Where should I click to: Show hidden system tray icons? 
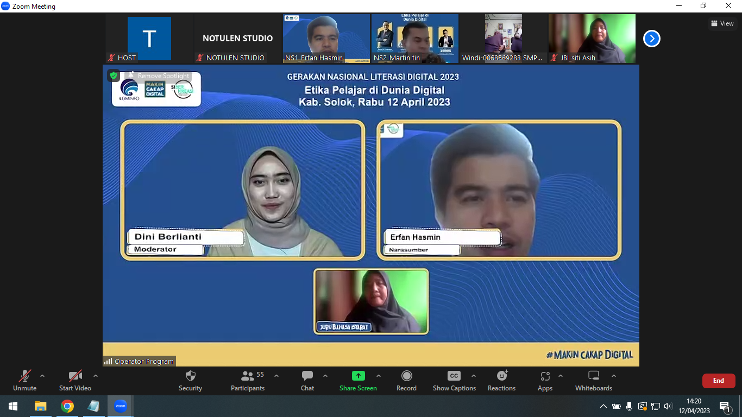603,406
